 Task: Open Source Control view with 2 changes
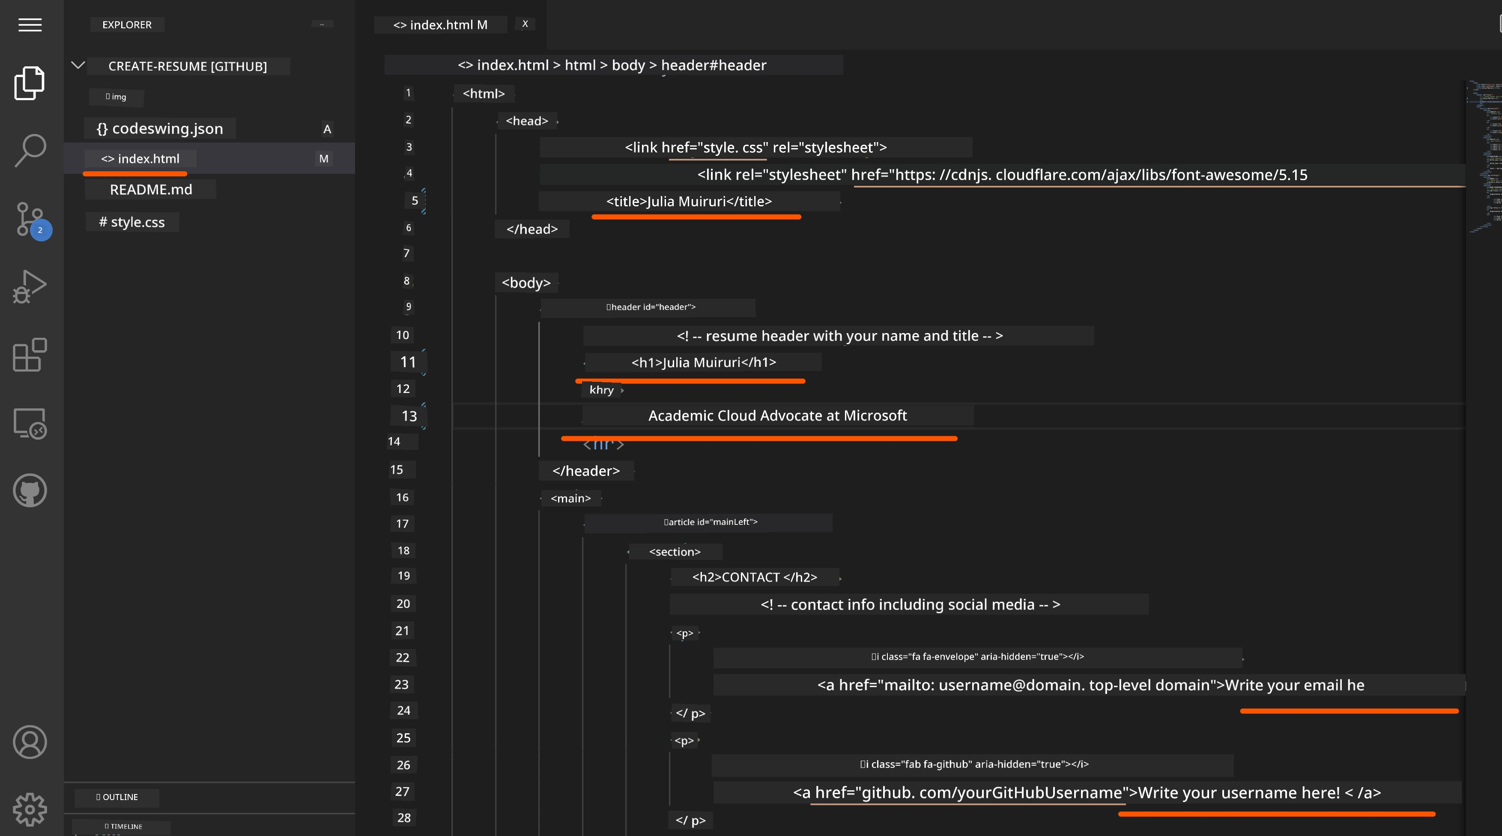pyautogui.click(x=32, y=220)
